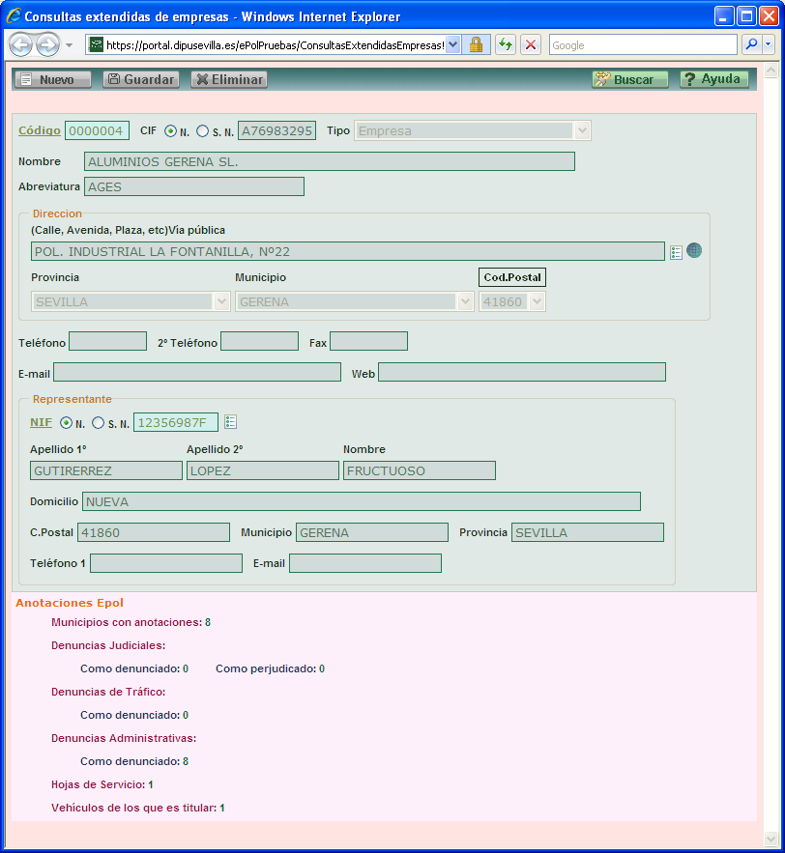
Task: Stop page loading with the red X icon
Action: click(531, 45)
